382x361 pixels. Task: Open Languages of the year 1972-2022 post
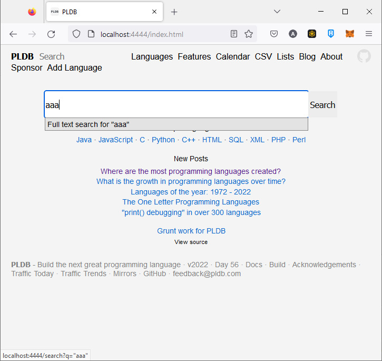[191, 192]
